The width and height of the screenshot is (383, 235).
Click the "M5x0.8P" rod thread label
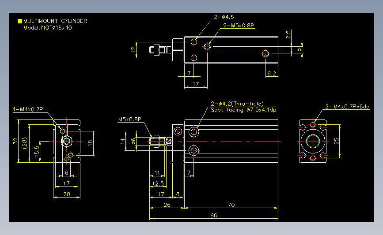pos(130,119)
